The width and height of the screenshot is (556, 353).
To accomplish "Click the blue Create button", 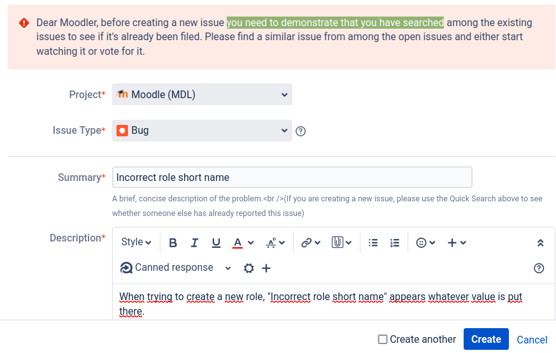I will click(x=486, y=339).
